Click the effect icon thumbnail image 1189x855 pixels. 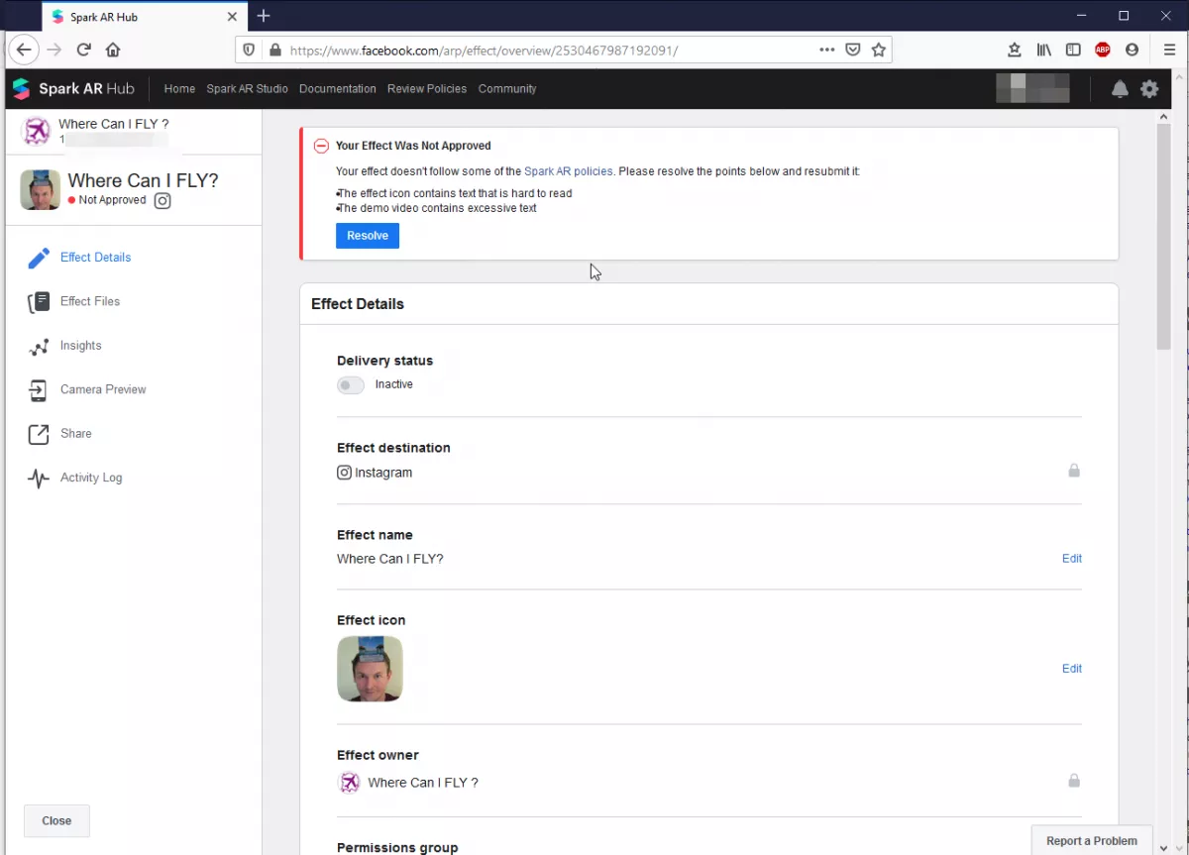point(370,669)
